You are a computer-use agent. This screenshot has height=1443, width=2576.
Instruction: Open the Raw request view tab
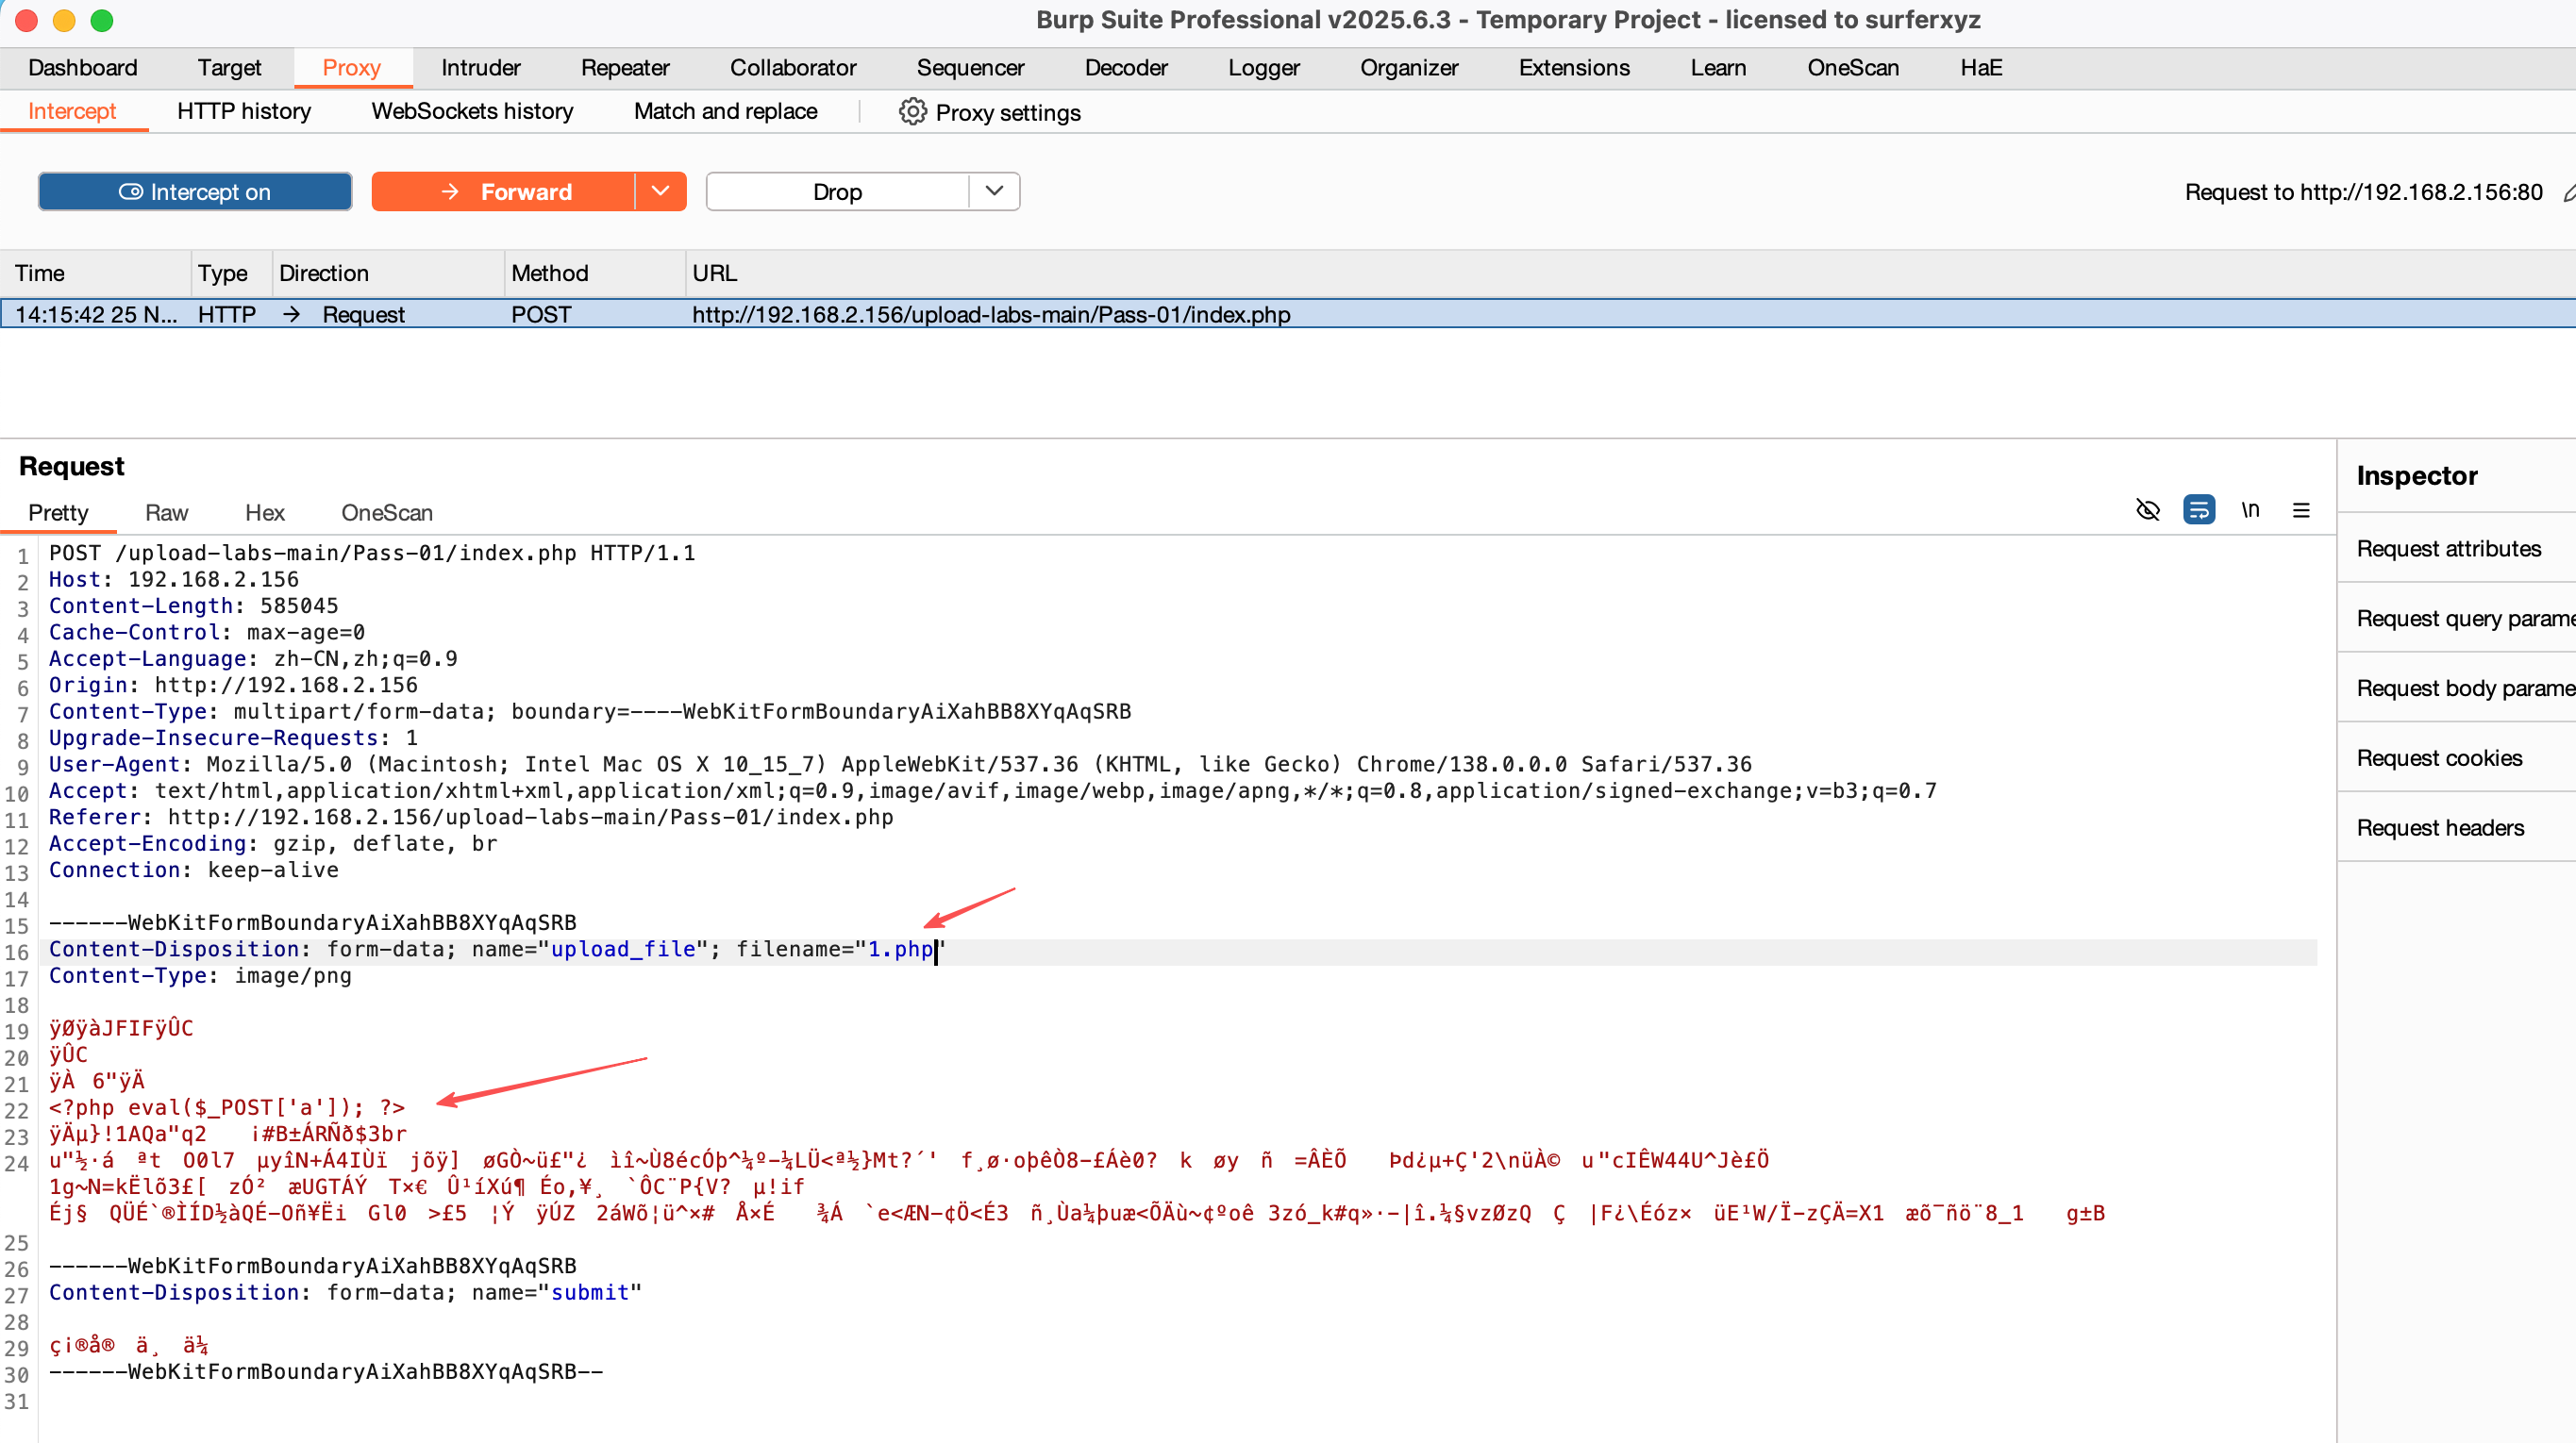166,513
